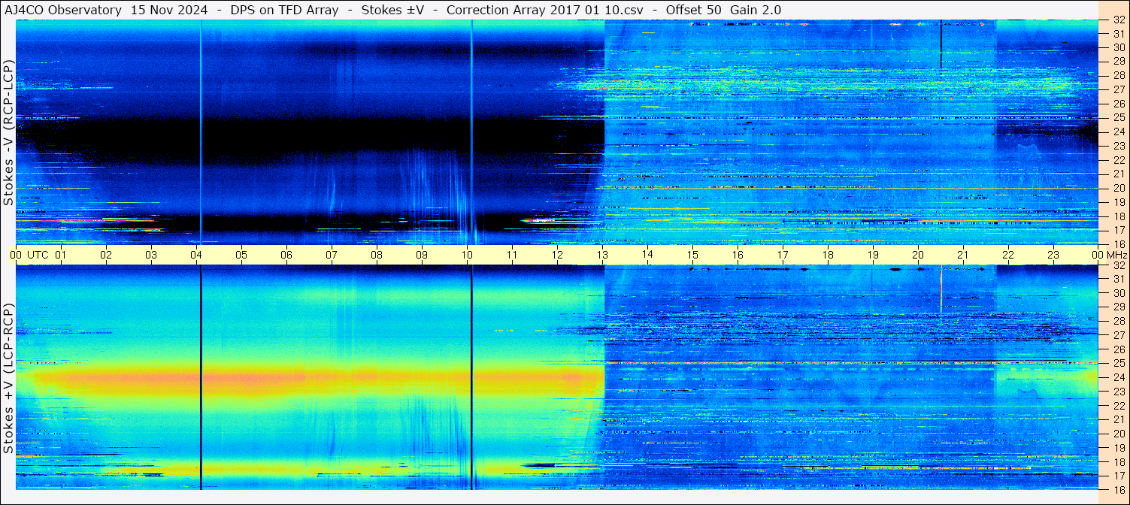Screen dimensions: 1130x505
Task: Select hour 20 on the UTC time axis
Action: pos(918,255)
